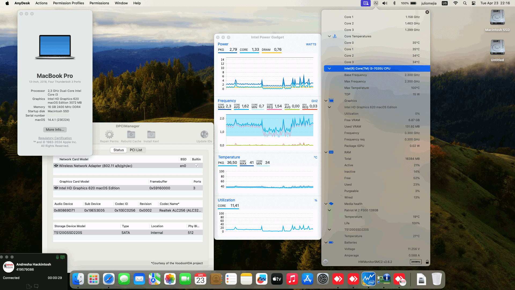The width and height of the screenshot is (515, 290).
Task: Click file transfer icon in AnyDesk panel
Action: pyautogui.click(x=29, y=286)
